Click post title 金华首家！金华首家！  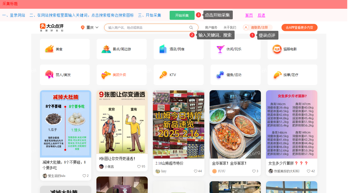[229, 163]
